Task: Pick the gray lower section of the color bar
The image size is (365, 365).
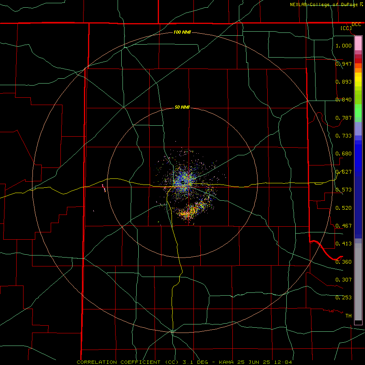Action: (x=358, y=282)
